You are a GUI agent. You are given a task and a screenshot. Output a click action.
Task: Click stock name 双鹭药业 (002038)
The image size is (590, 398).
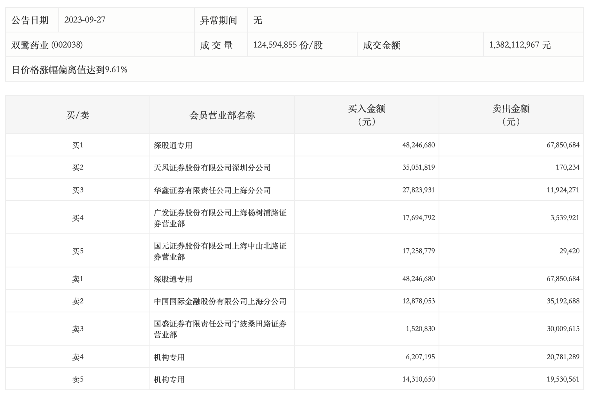tap(47, 45)
